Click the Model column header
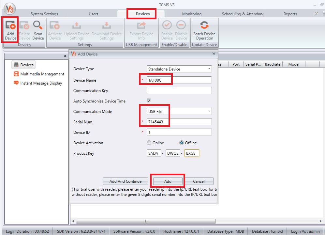Screen dimensions: 325x235 pos(294,64)
